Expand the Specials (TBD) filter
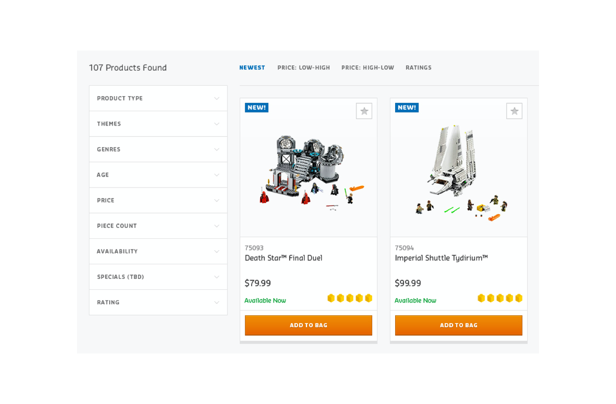616x404 pixels. pos(158,277)
